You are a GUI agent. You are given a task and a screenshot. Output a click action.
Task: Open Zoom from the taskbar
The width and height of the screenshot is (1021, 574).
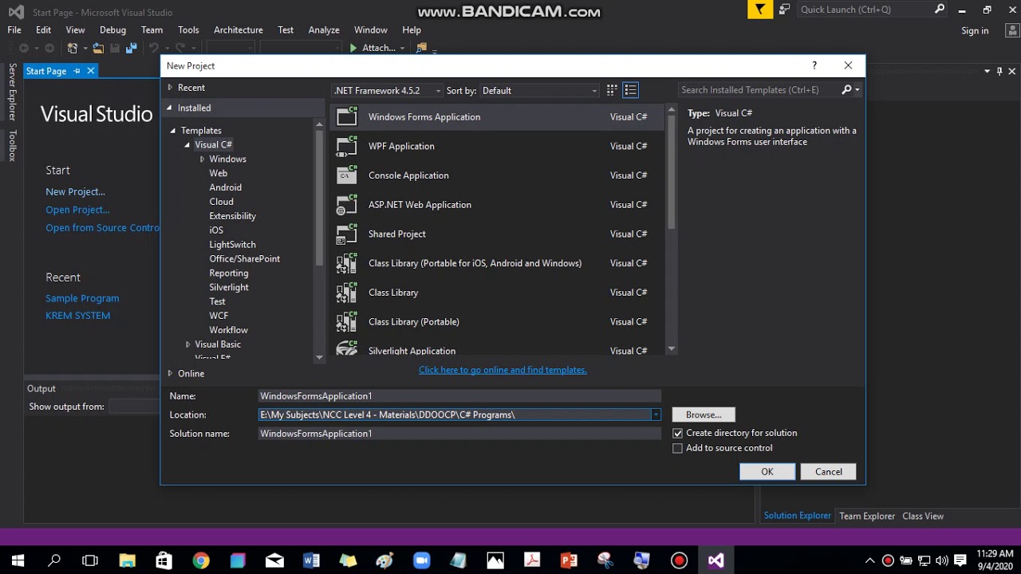[x=421, y=560]
